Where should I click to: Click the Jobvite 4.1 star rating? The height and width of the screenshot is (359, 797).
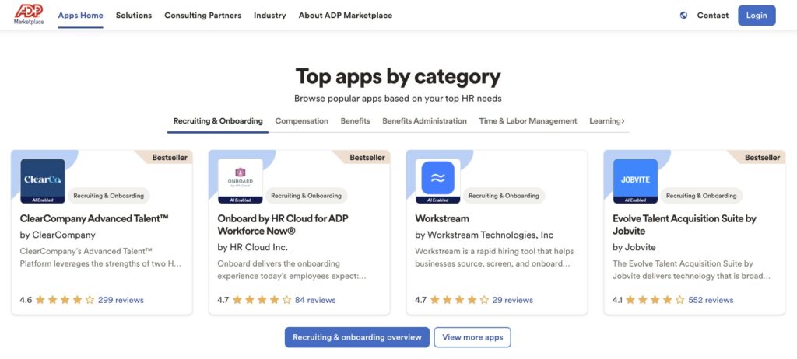coord(655,300)
